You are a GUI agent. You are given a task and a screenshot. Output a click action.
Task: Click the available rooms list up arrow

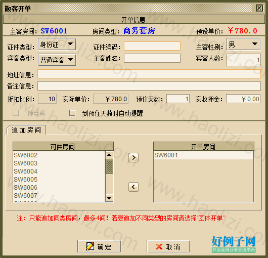(109, 155)
